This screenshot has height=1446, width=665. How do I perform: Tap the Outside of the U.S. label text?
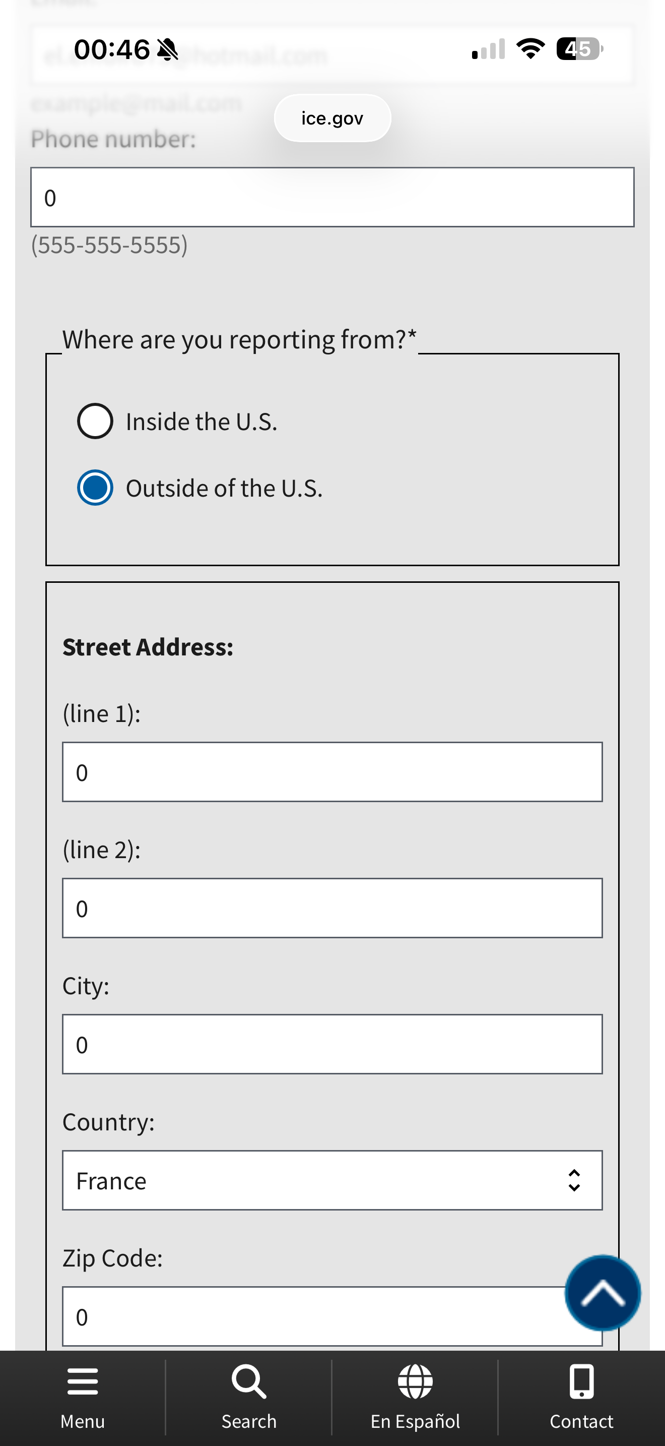tap(224, 489)
